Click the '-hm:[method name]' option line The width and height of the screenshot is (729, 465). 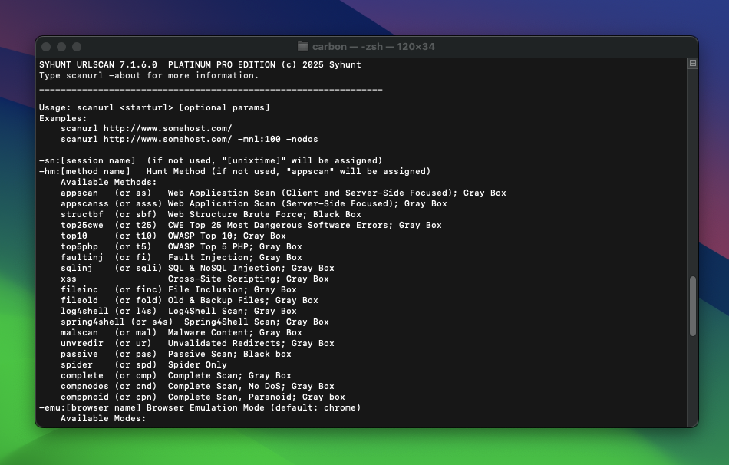(x=235, y=172)
